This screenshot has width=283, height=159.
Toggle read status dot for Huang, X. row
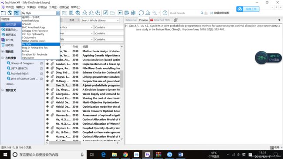47,136
